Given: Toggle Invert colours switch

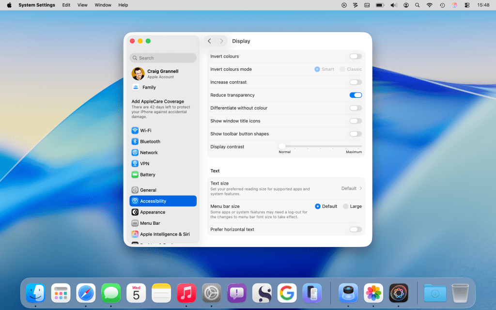Looking at the screenshot, I should [356, 56].
